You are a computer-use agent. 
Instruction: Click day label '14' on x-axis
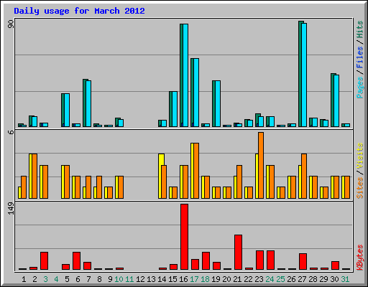tap(162, 279)
